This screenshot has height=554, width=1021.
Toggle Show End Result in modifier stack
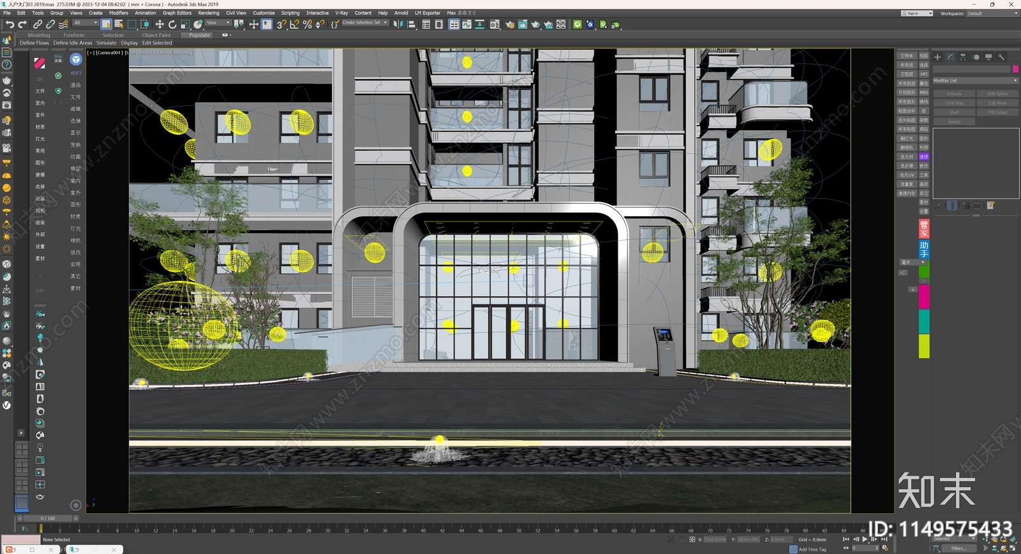[x=952, y=206]
